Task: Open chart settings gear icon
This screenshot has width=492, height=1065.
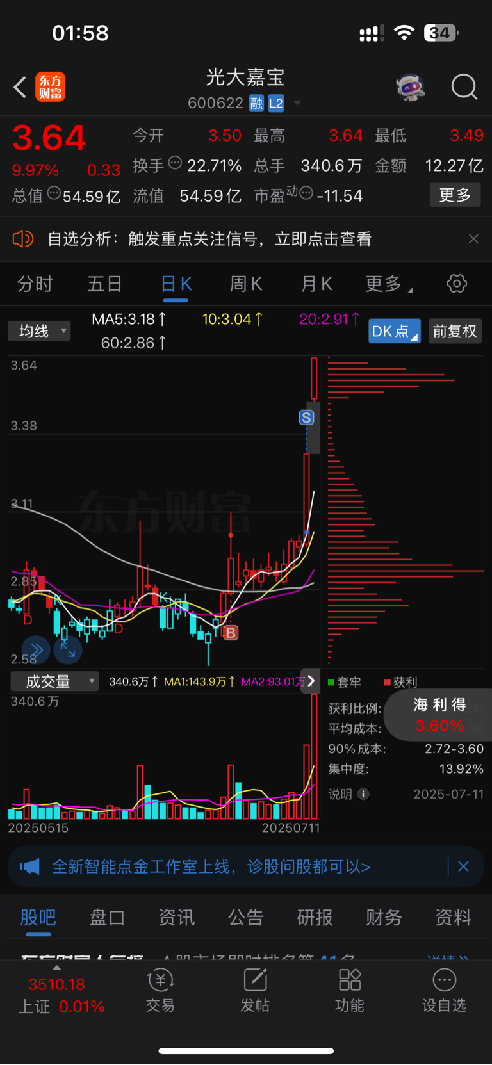Action: click(457, 284)
